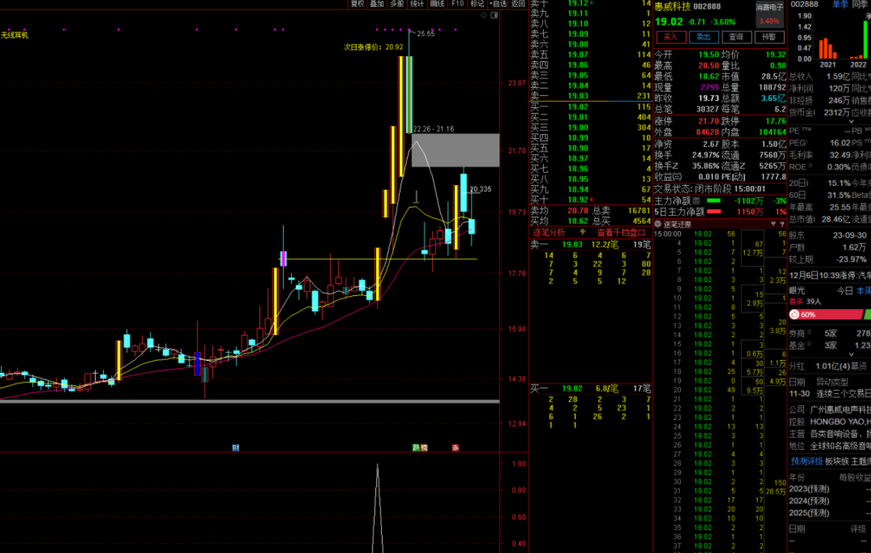Click the 无线耳机 concept label
Viewport: 871px width, 553px height.
coord(14,35)
